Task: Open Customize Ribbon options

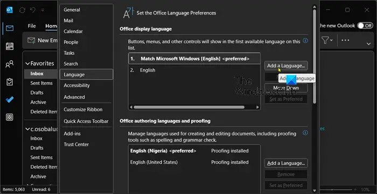Action: click(x=86, y=109)
